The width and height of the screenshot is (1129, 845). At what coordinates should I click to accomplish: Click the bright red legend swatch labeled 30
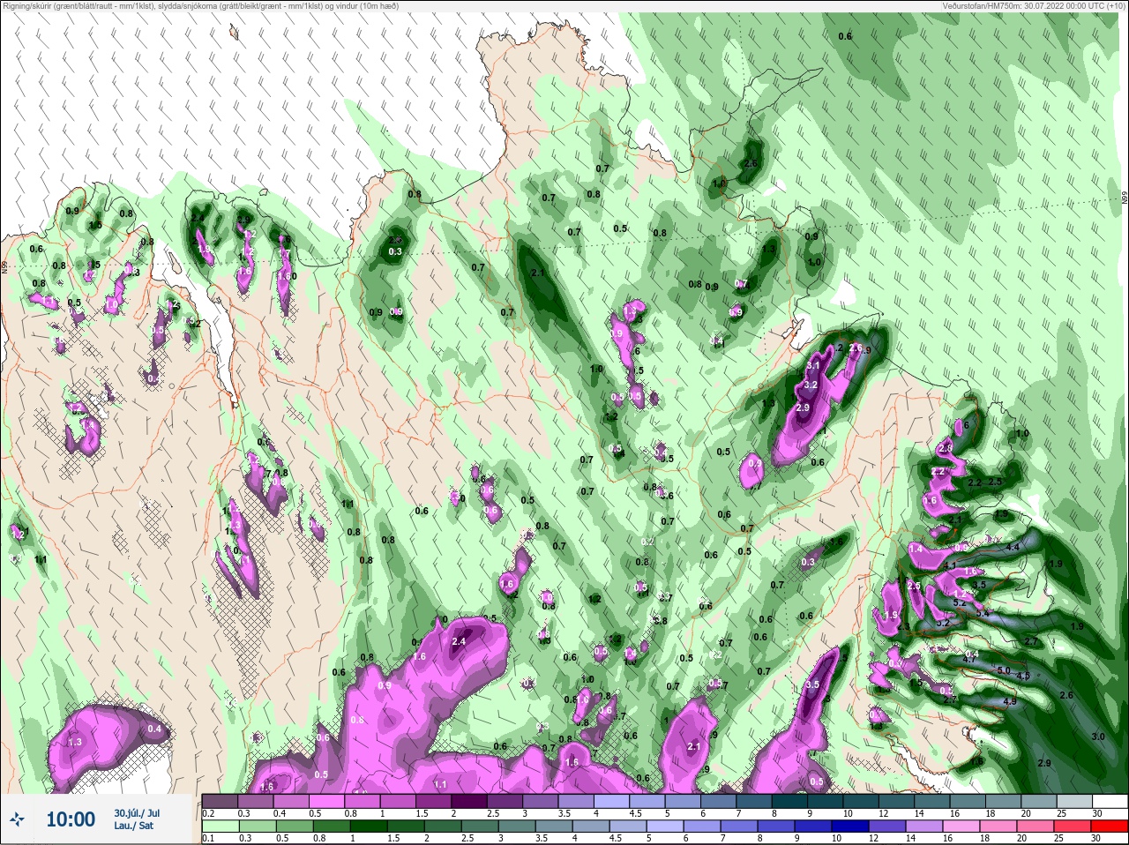(1110, 826)
